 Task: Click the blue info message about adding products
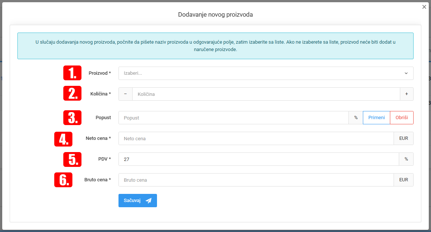click(215, 46)
